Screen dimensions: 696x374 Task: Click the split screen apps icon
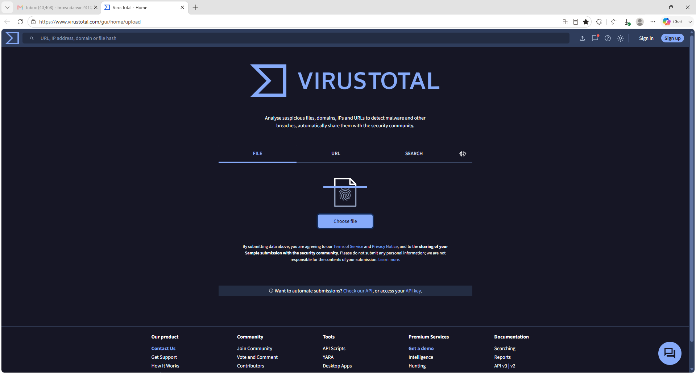(565, 22)
